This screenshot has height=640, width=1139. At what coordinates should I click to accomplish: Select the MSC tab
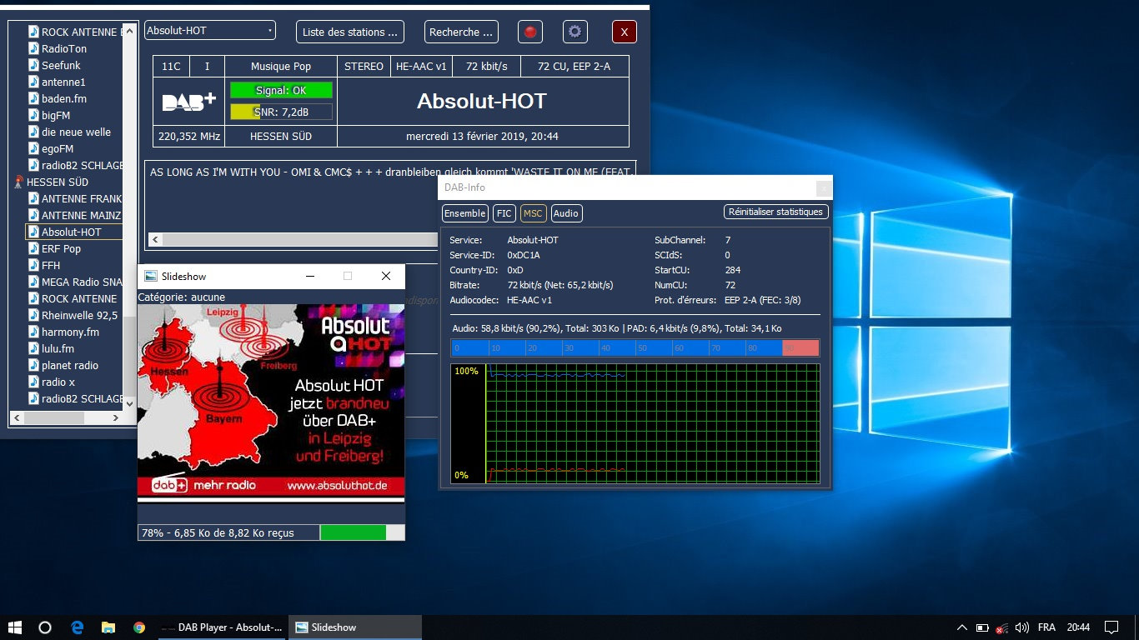[533, 213]
